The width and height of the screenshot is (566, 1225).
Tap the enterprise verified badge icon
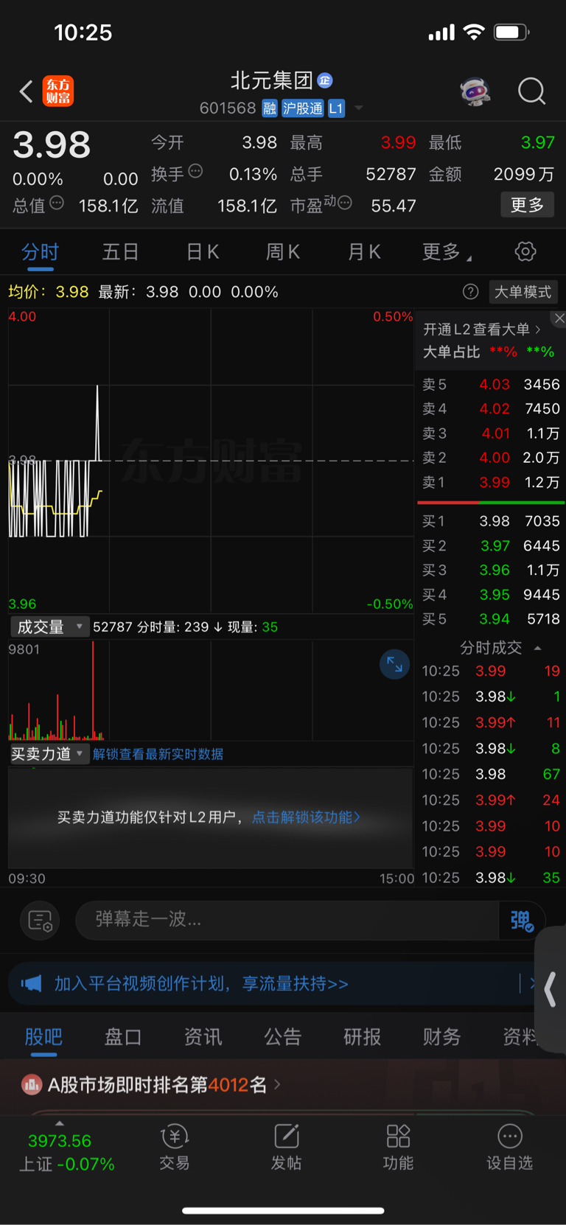pos(325,80)
